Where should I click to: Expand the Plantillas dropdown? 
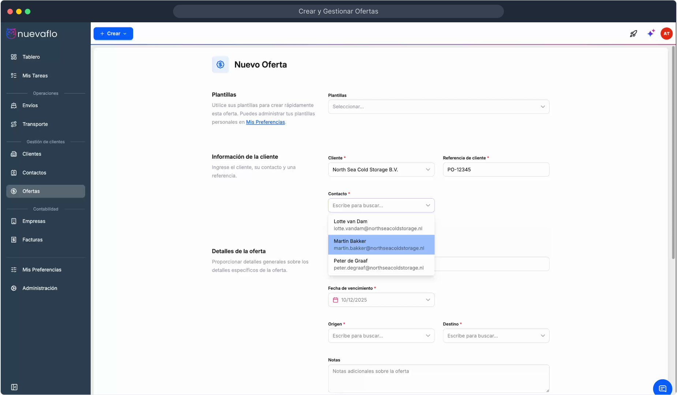(x=438, y=107)
